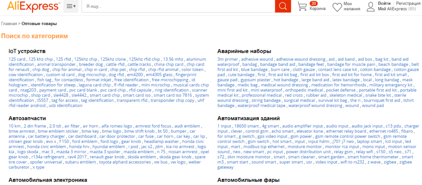422x185 pixels.
Task: Open the 'bag kit' link
Action: (x=382, y=59)
